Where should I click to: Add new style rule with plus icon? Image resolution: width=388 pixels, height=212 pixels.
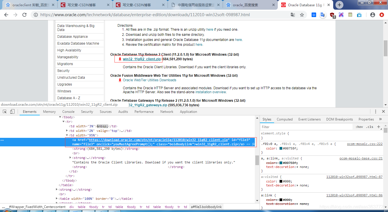pos(379,127)
